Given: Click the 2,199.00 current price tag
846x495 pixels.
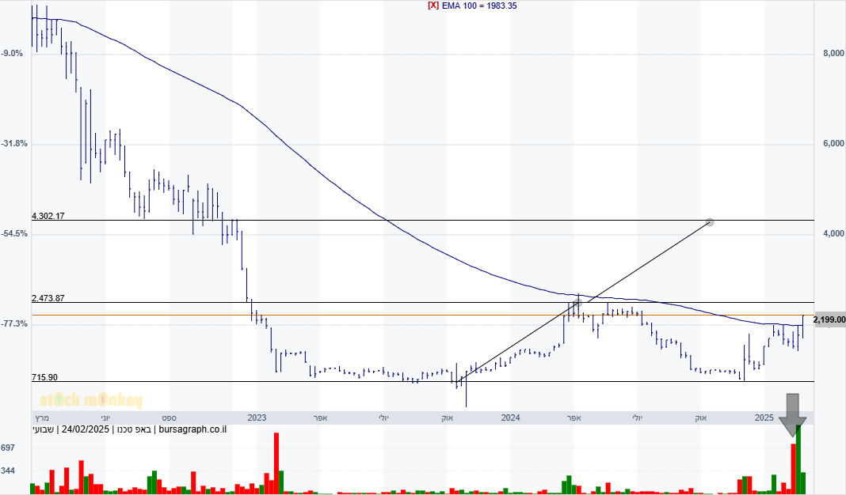Looking at the screenshot, I should [x=829, y=320].
